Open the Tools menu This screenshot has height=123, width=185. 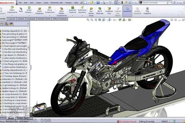[46, 3]
